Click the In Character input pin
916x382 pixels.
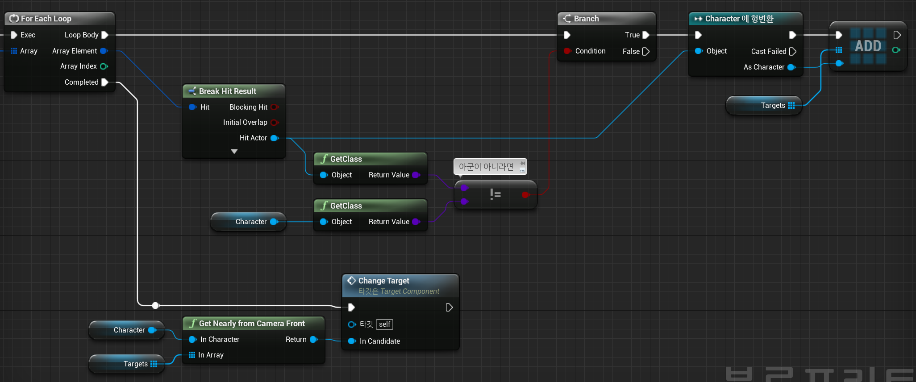point(192,339)
